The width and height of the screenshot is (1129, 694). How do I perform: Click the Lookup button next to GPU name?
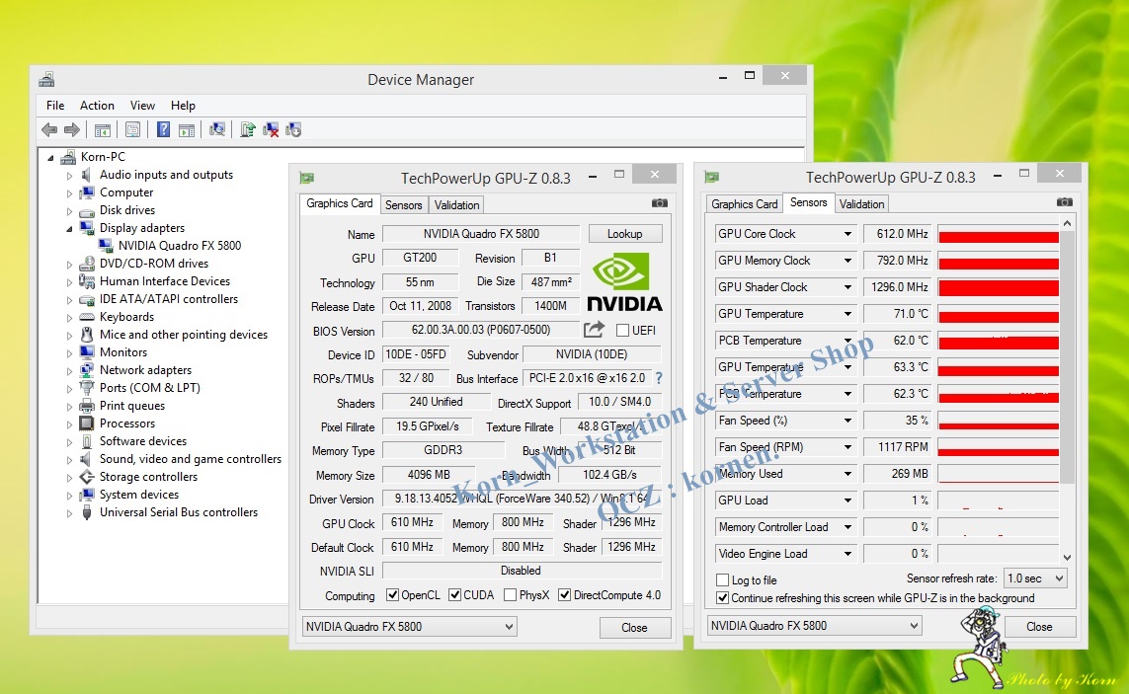[x=625, y=234]
